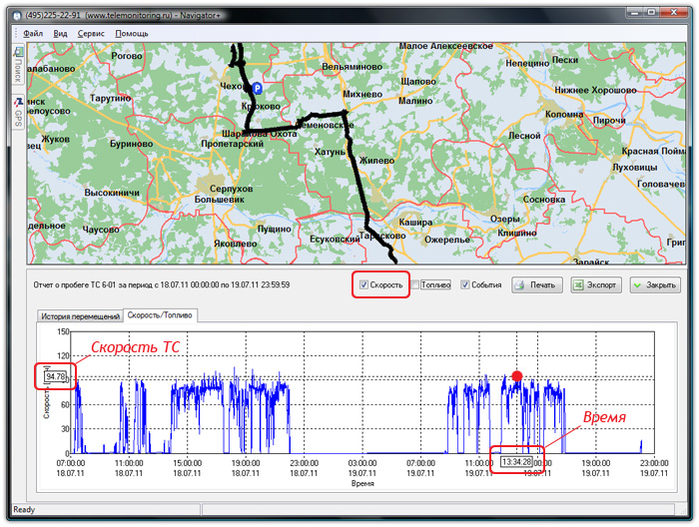Open the GPS side panel
The image size is (699, 527).
(x=17, y=117)
